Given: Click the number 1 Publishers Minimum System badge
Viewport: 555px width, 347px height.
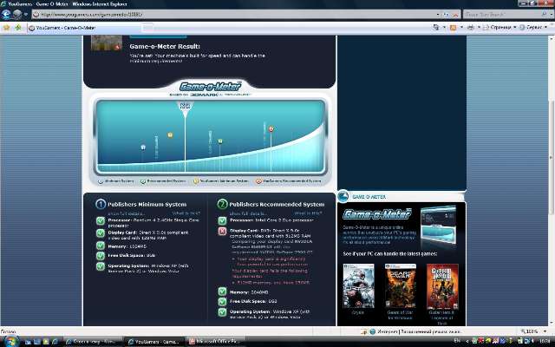Looking at the screenshot, I should coord(101,204).
